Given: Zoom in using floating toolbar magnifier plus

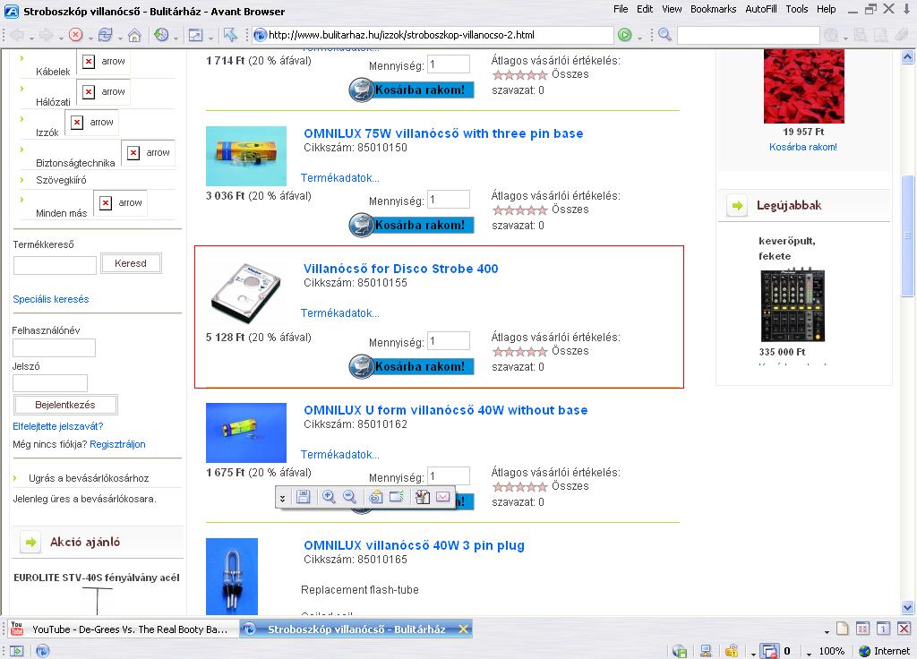Looking at the screenshot, I should (x=329, y=498).
